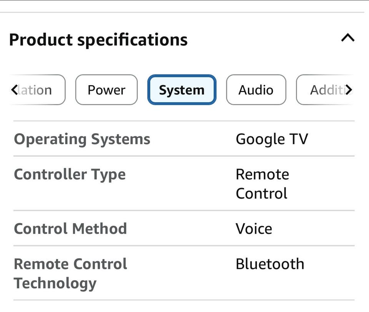Collapse the Product specifications section chevron
This screenshot has width=369, height=312.
[347, 38]
